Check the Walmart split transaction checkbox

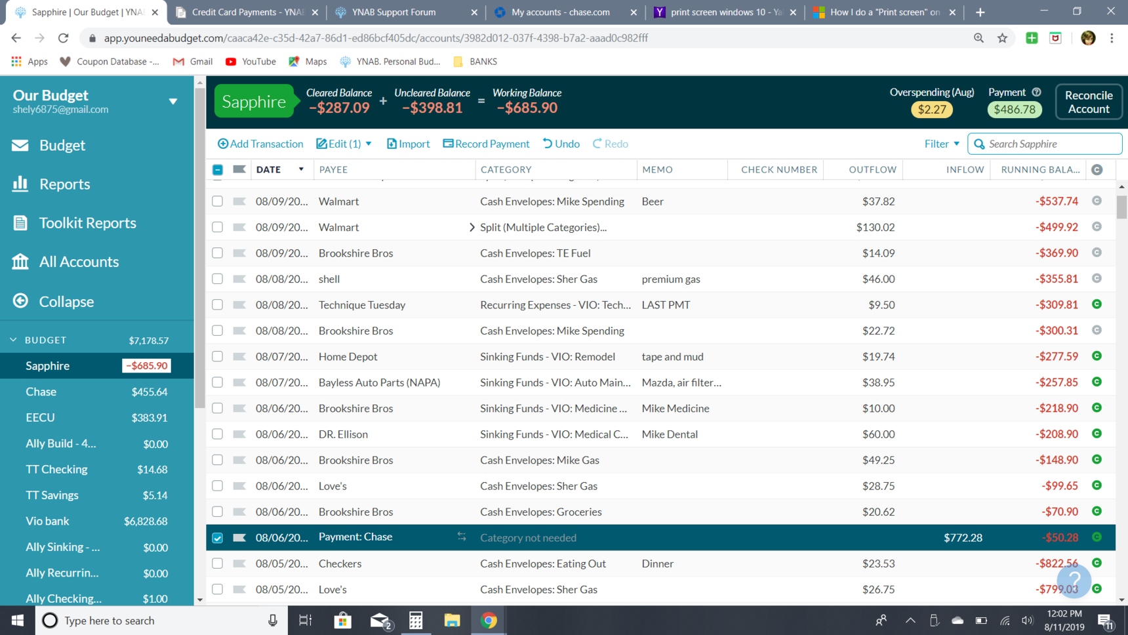click(218, 227)
